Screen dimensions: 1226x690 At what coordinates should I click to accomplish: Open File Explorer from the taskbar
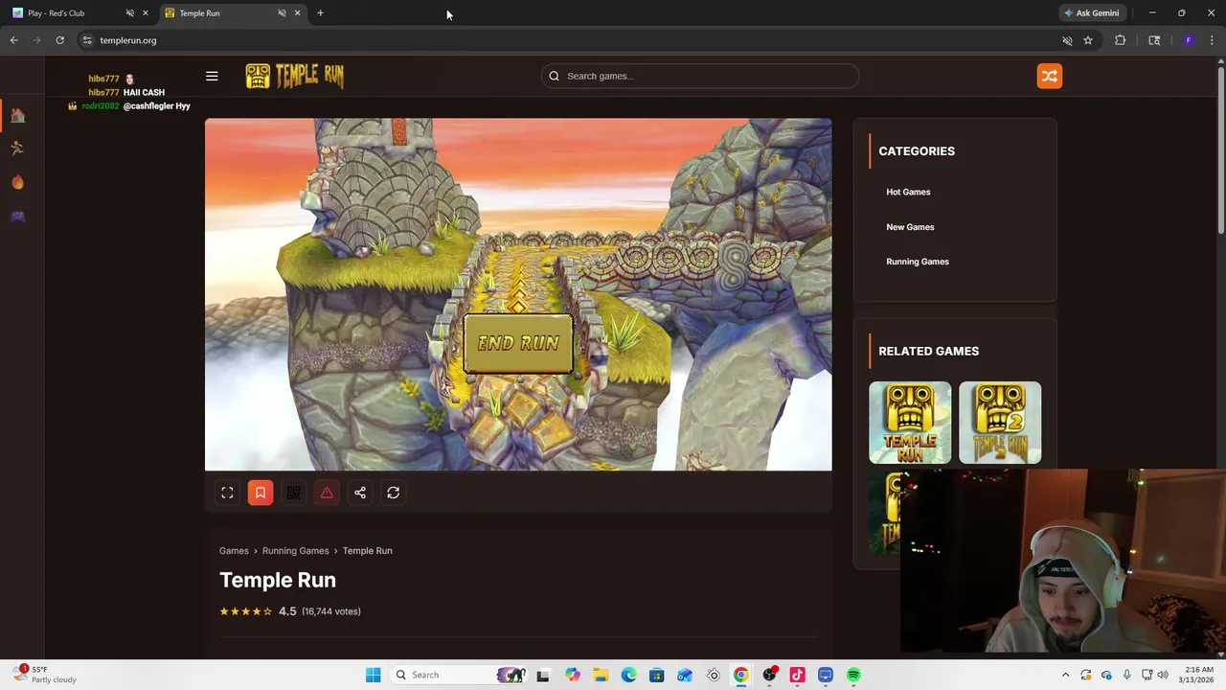[601, 675]
